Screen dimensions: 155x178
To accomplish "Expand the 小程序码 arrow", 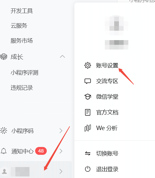I will (x=61, y=131).
